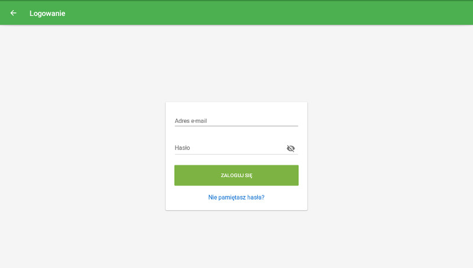Screen dimensions: 473x268
Task: Reveal typed password via visibility toggle
Action: pos(290,148)
